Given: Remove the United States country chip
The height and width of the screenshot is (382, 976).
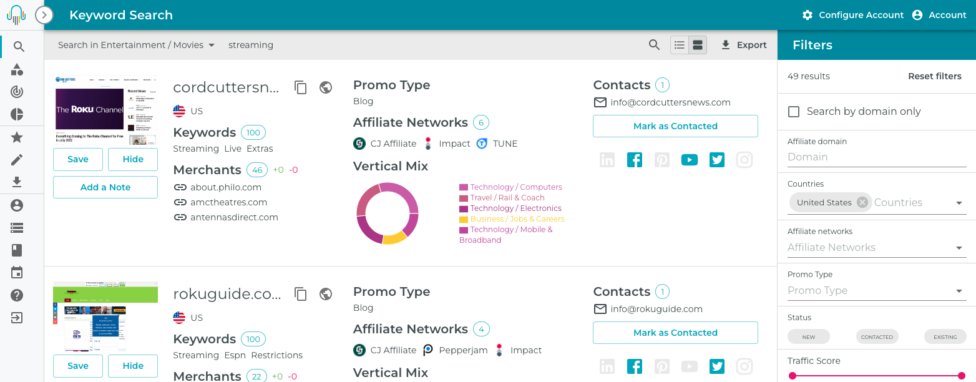Looking at the screenshot, I should coord(862,202).
